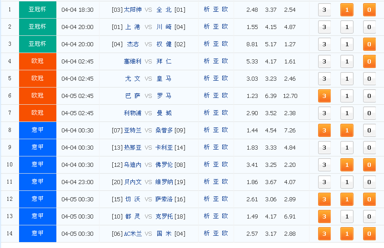
Task: Open team page for 上港
Action: click(x=133, y=27)
